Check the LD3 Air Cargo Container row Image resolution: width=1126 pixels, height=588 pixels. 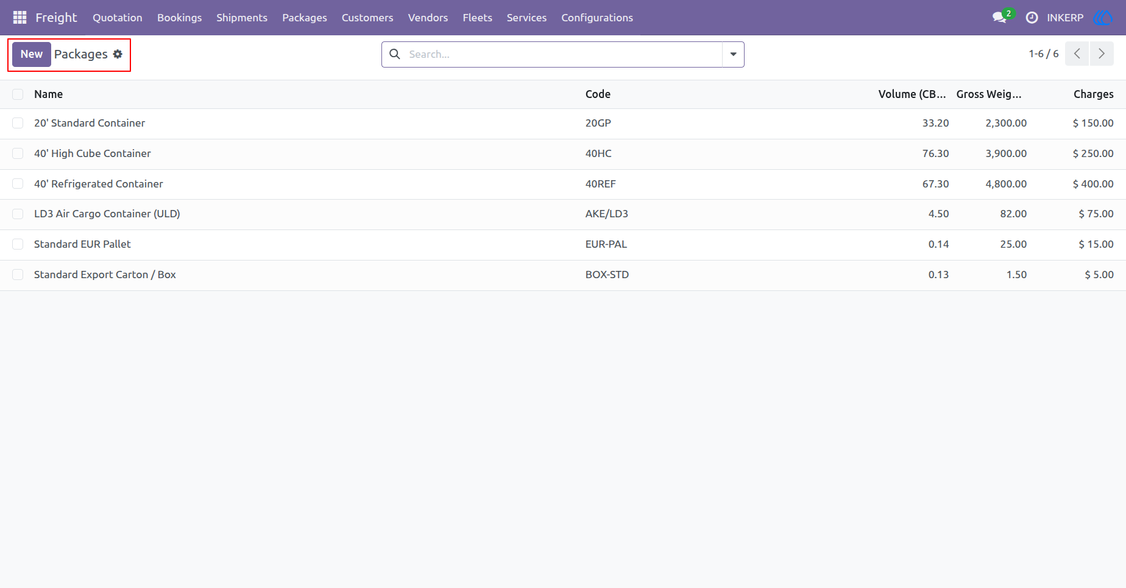pos(18,214)
